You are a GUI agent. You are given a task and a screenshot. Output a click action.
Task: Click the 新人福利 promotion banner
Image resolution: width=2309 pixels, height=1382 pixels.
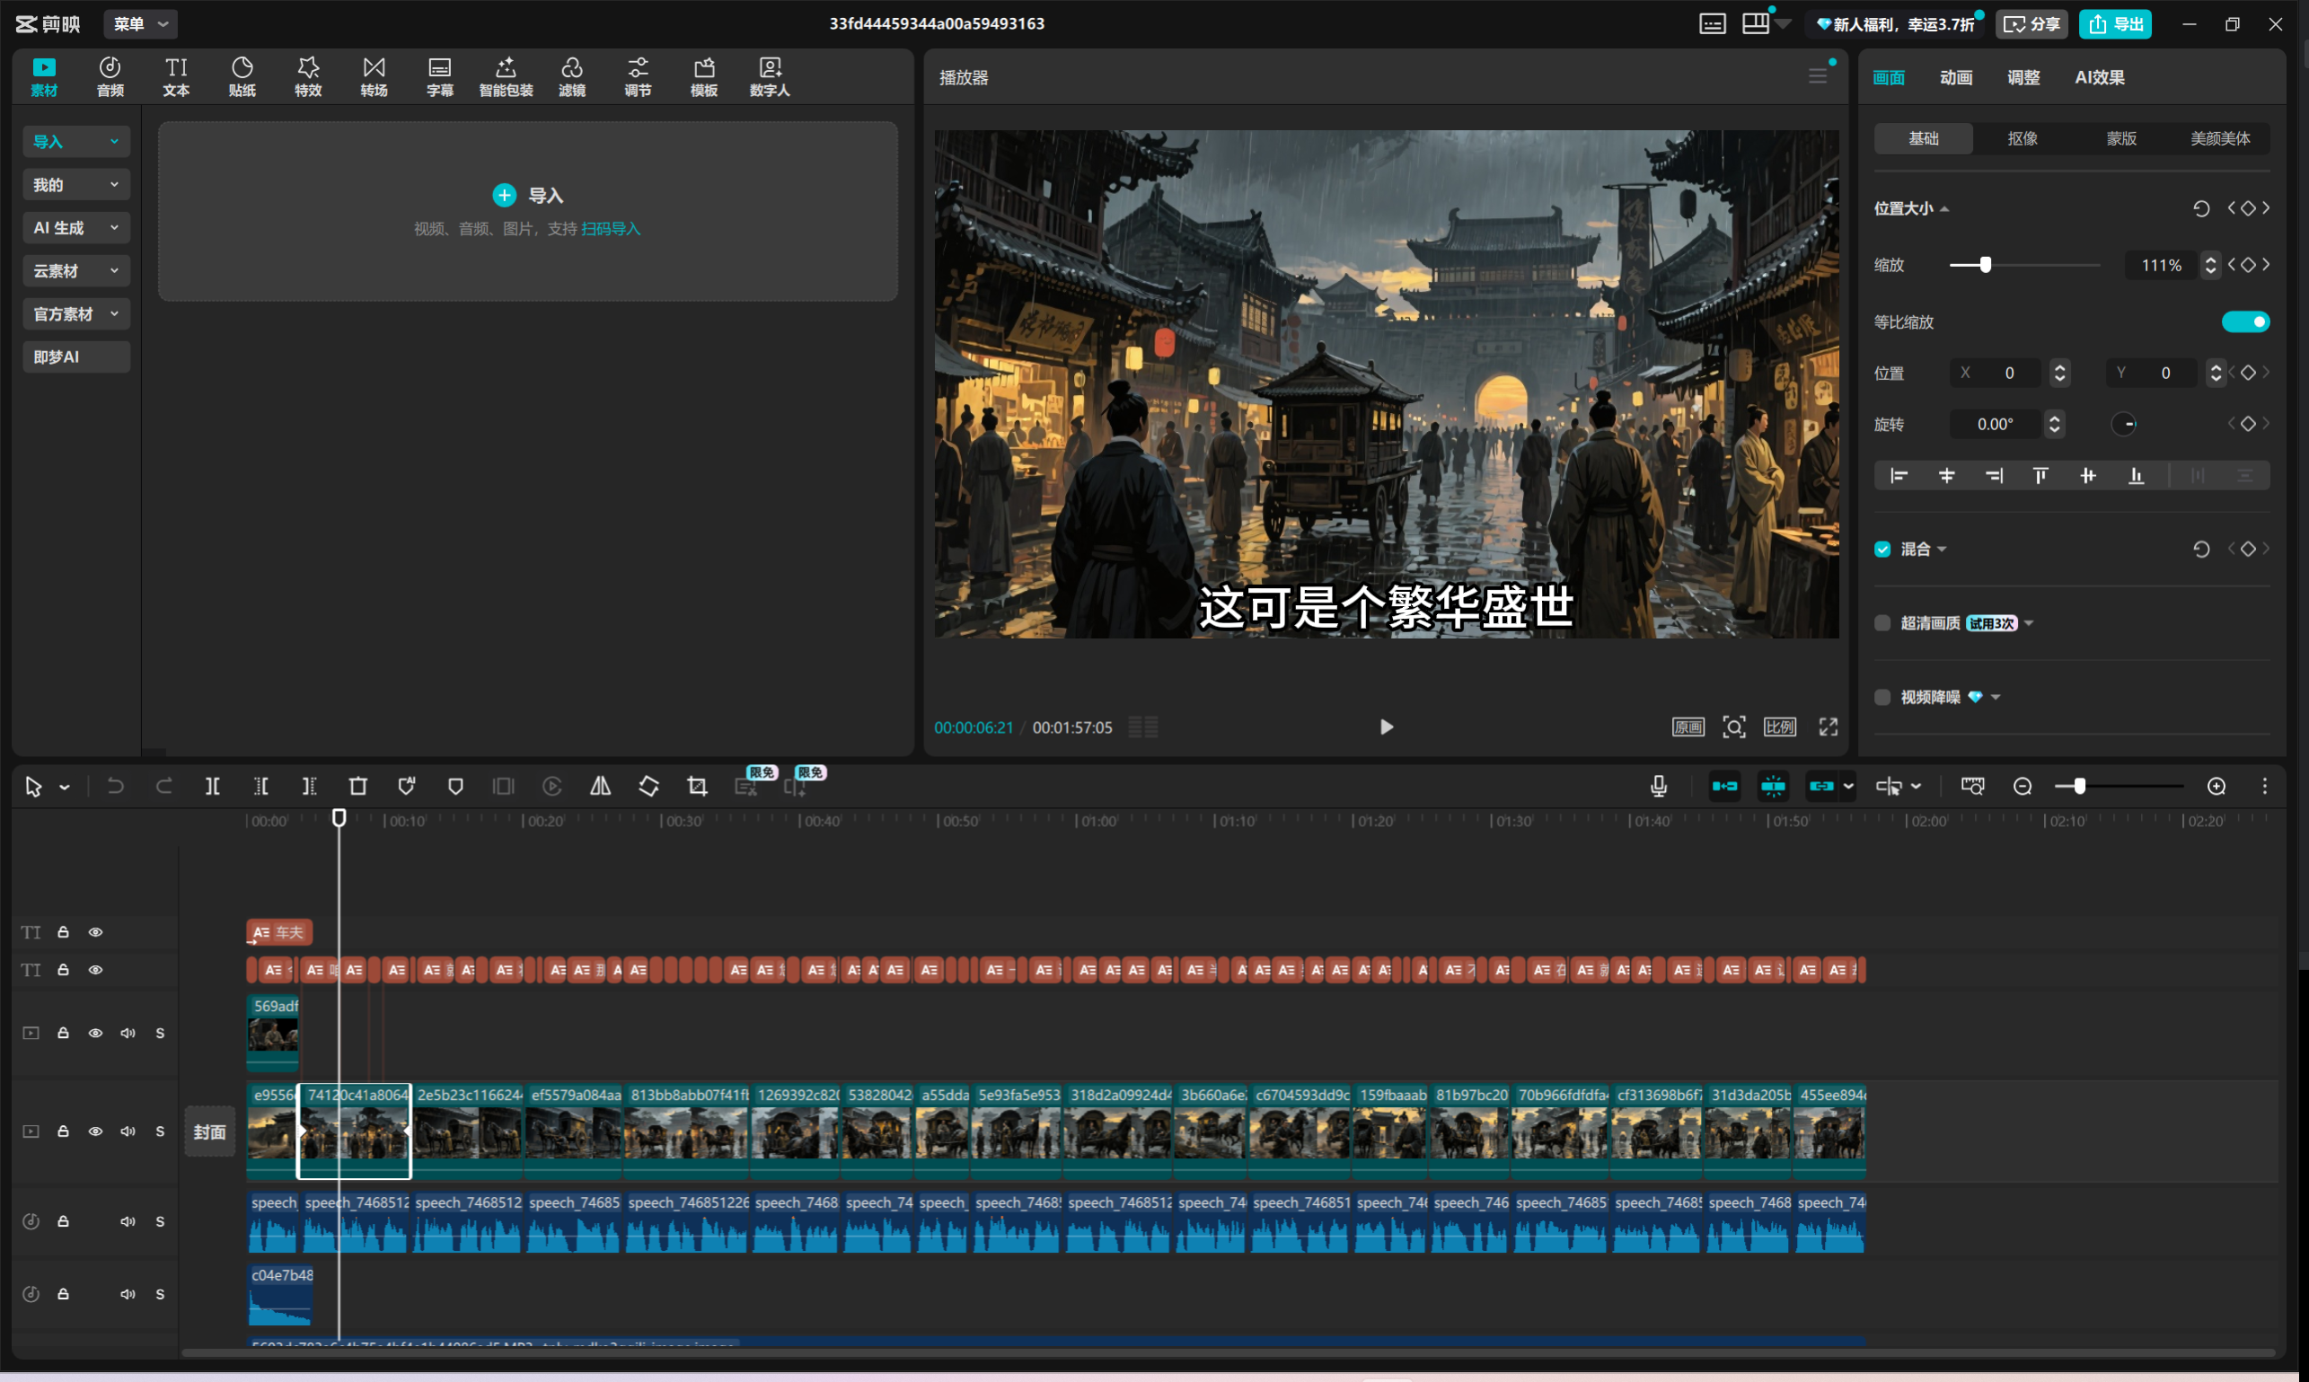coord(1894,24)
